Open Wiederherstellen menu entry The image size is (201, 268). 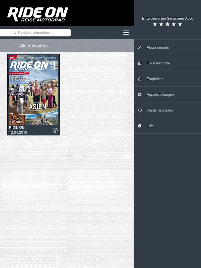pos(167,110)
